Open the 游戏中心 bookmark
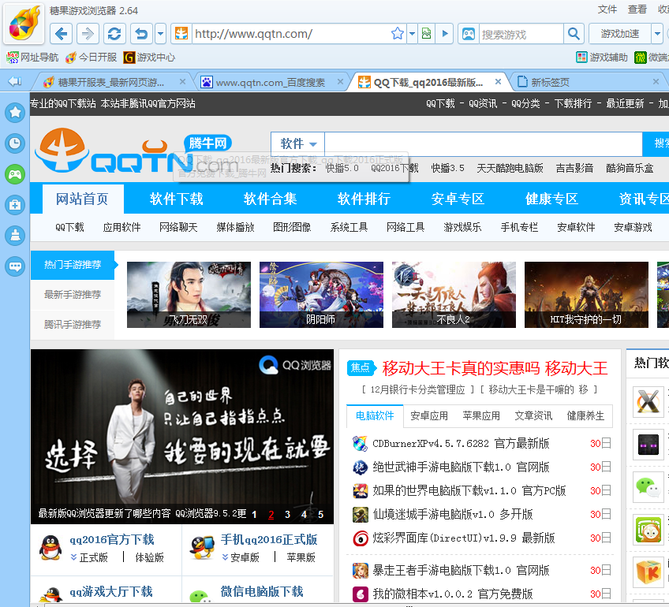The height and width of the screenshot is (607, 669). [149, 57]
